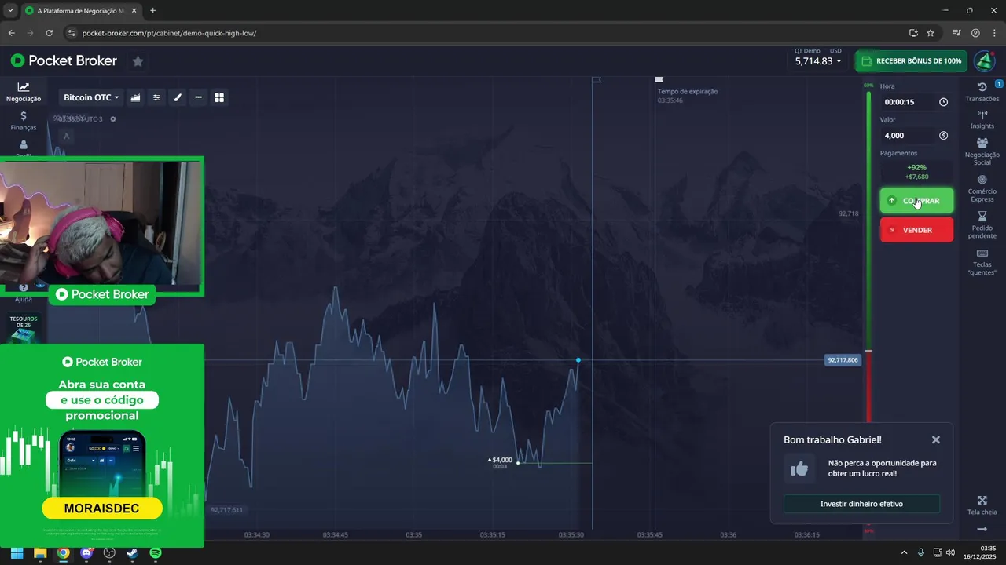Open Teclas quentes hotkeys panel
Screen dimensions: 1006x565
click(982, 262)
